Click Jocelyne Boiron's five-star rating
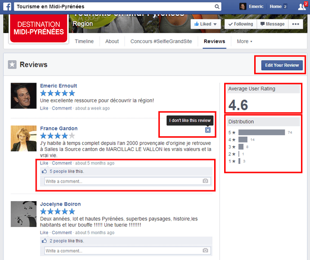 click(x=58, y=211)
